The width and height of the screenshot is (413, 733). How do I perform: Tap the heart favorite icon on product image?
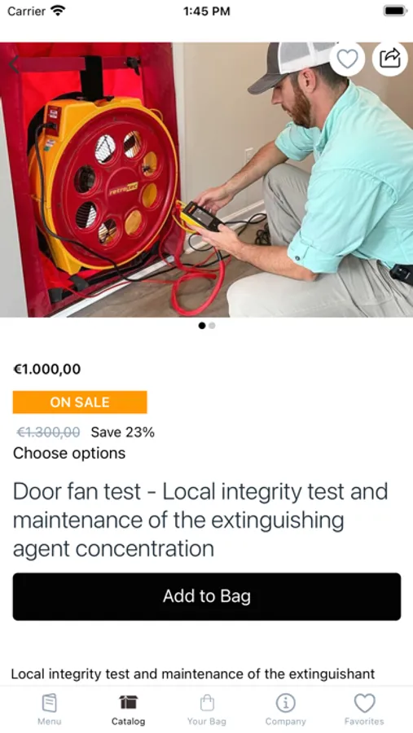click(347, 59)
